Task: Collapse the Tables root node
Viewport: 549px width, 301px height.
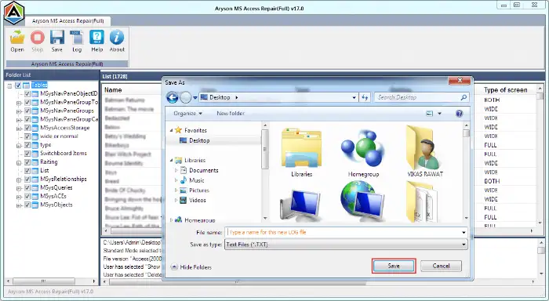Action: click(x=9, y=85)
